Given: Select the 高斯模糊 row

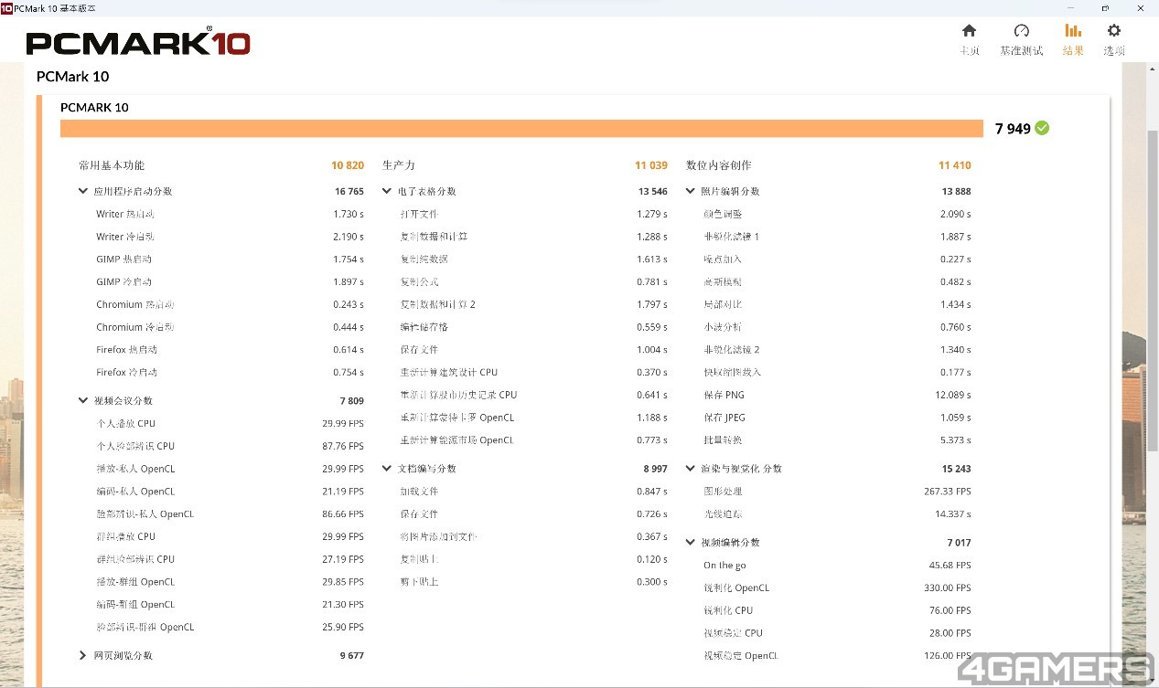Looking at the screenshot, I should click(837, 282).
